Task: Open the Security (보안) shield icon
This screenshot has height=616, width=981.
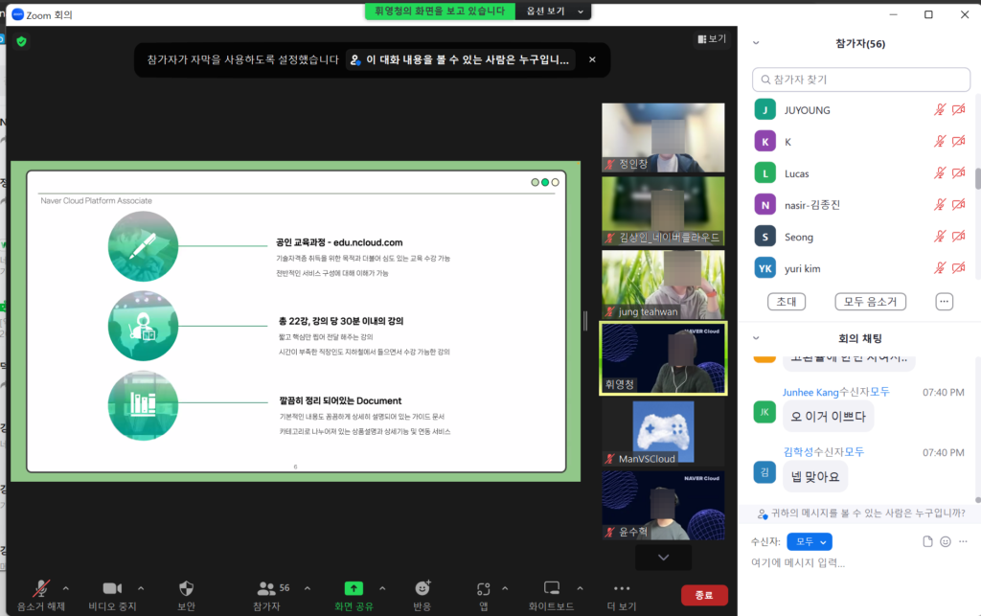Action: (x=187, y=588)
